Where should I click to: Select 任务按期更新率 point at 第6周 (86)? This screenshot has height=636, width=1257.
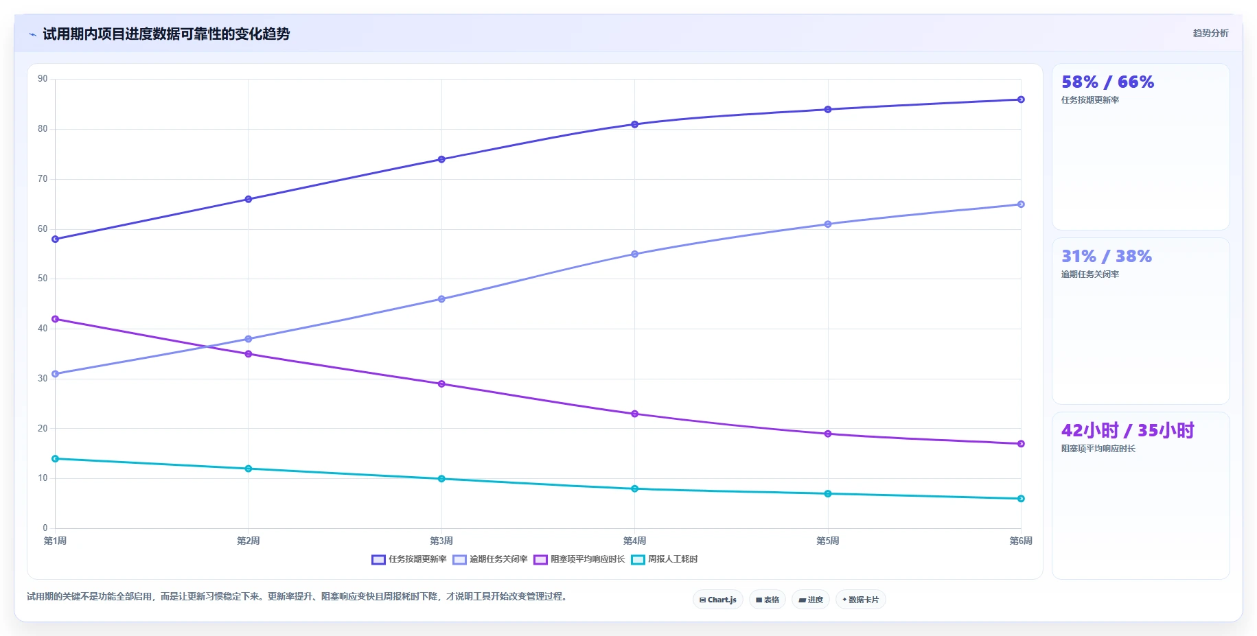tap(1021, 99)
